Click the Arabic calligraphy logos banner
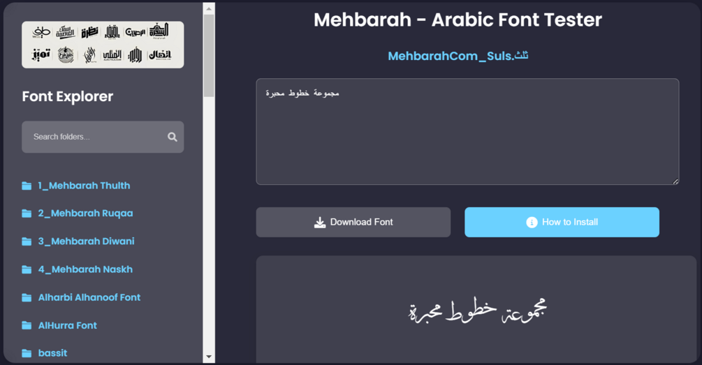 (x=103, y=45)
